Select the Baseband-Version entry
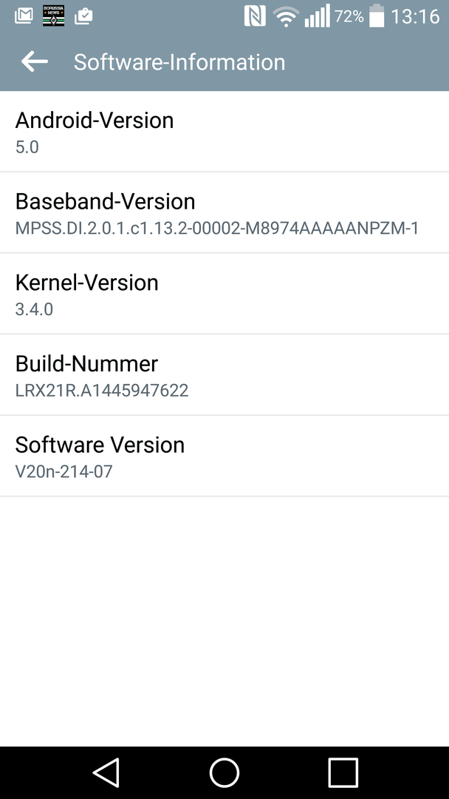Screen dimensions: 449x799 pyautogui.click(x=224, y=212)
